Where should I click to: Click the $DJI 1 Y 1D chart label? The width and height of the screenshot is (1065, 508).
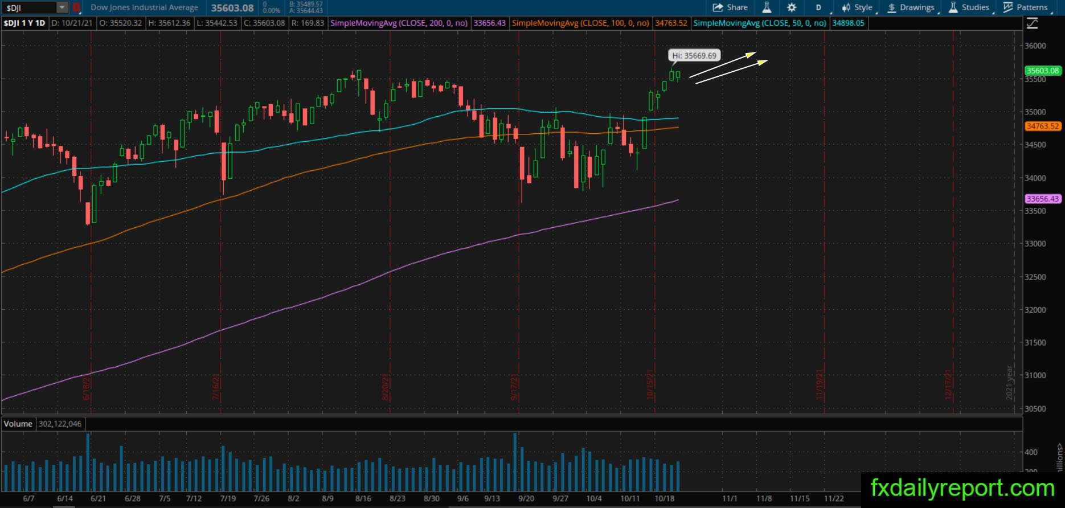[x=24, y=23]
